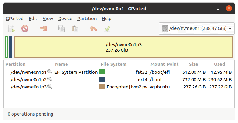Screen dimensions: 238x123
Task: Select the tan lvm2 pv color swatch
Action: point(102,87)
